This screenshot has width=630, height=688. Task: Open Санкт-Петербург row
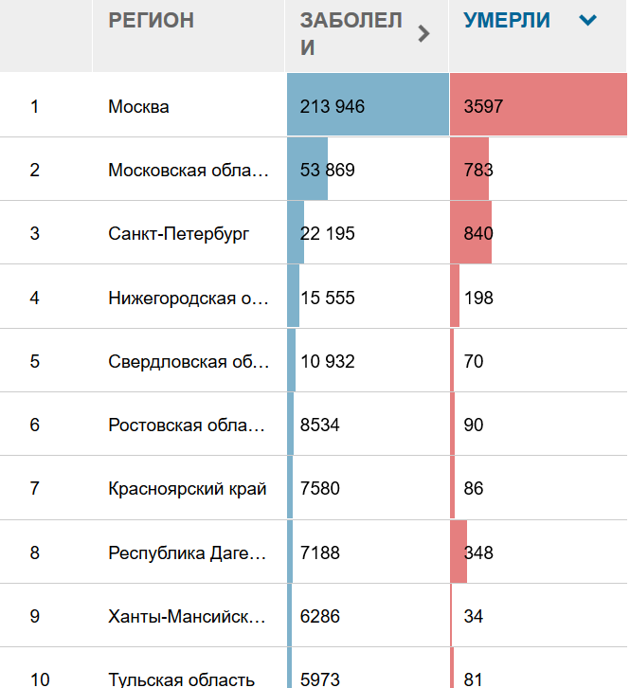314,232
